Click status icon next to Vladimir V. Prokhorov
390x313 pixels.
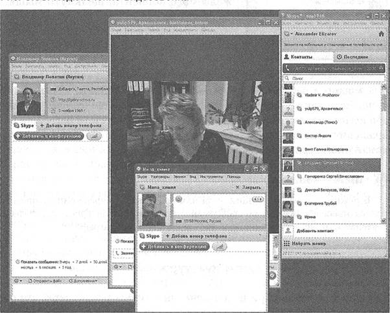tap(299, 95)
